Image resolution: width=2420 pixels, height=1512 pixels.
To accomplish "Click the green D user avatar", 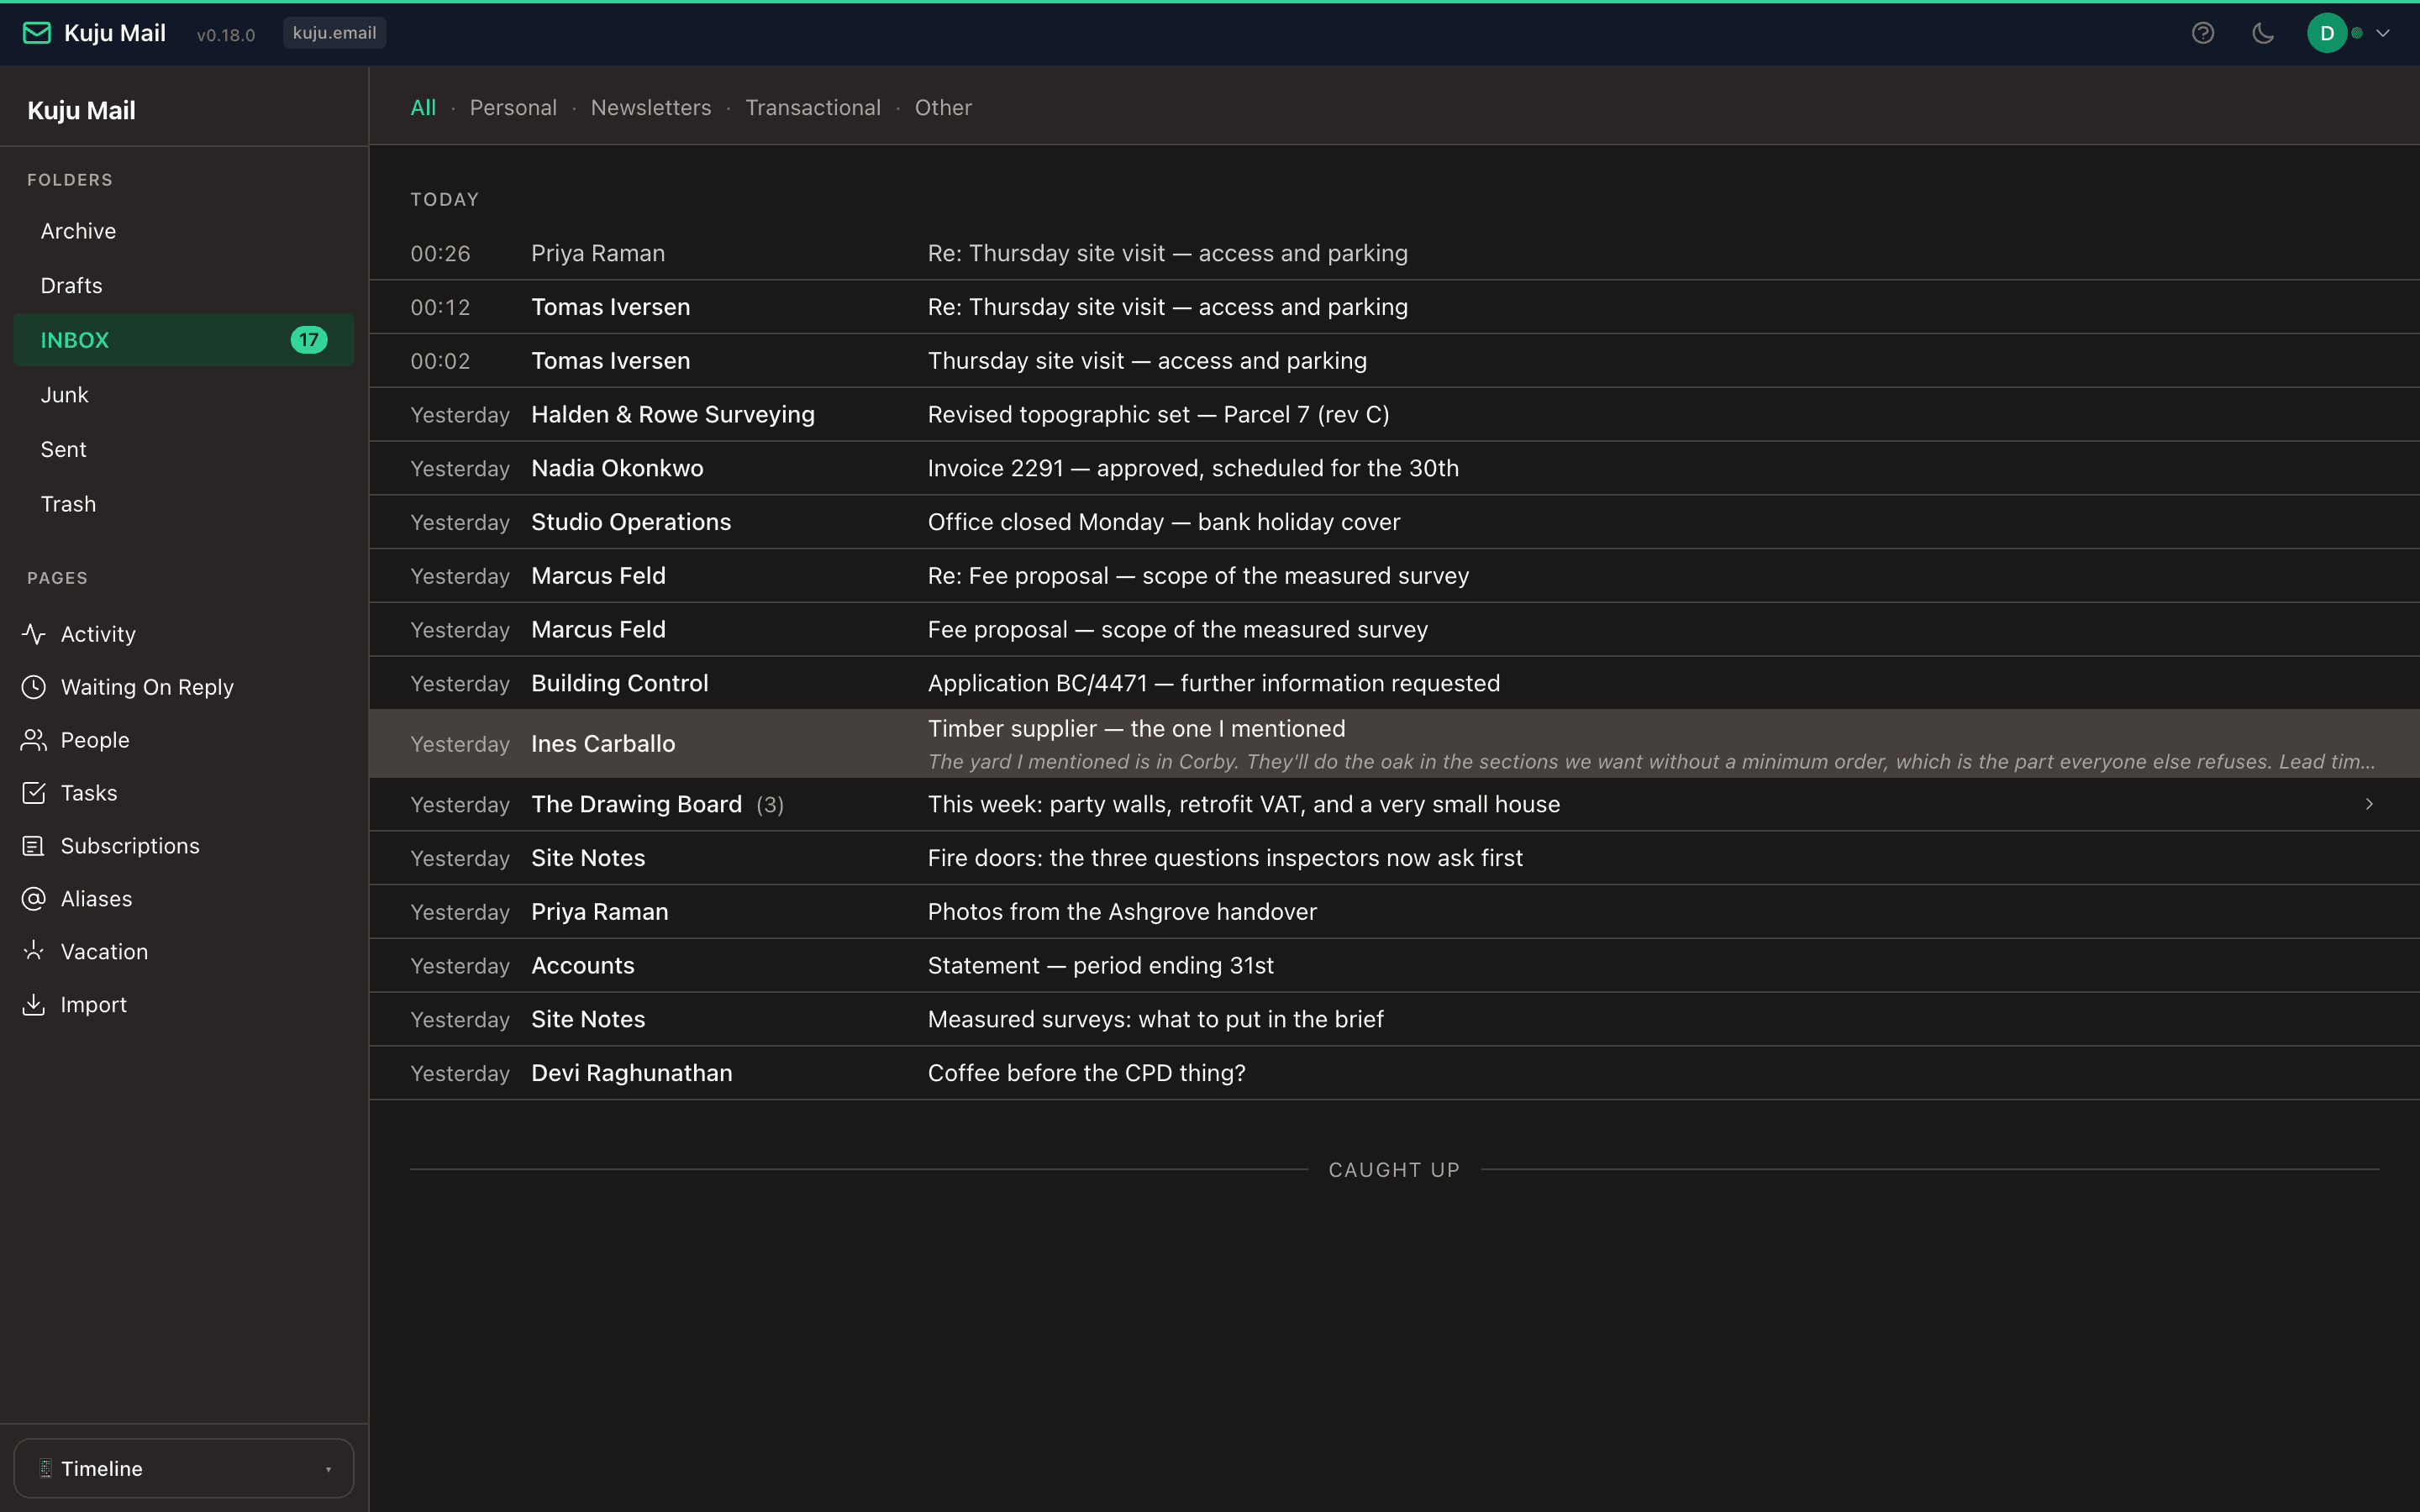I will (2327, 33).
